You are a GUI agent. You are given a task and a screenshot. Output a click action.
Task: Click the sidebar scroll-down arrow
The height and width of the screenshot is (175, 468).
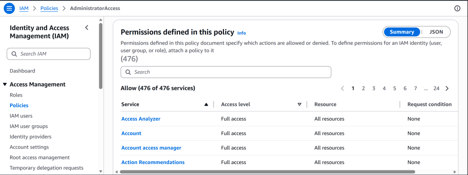101,172
